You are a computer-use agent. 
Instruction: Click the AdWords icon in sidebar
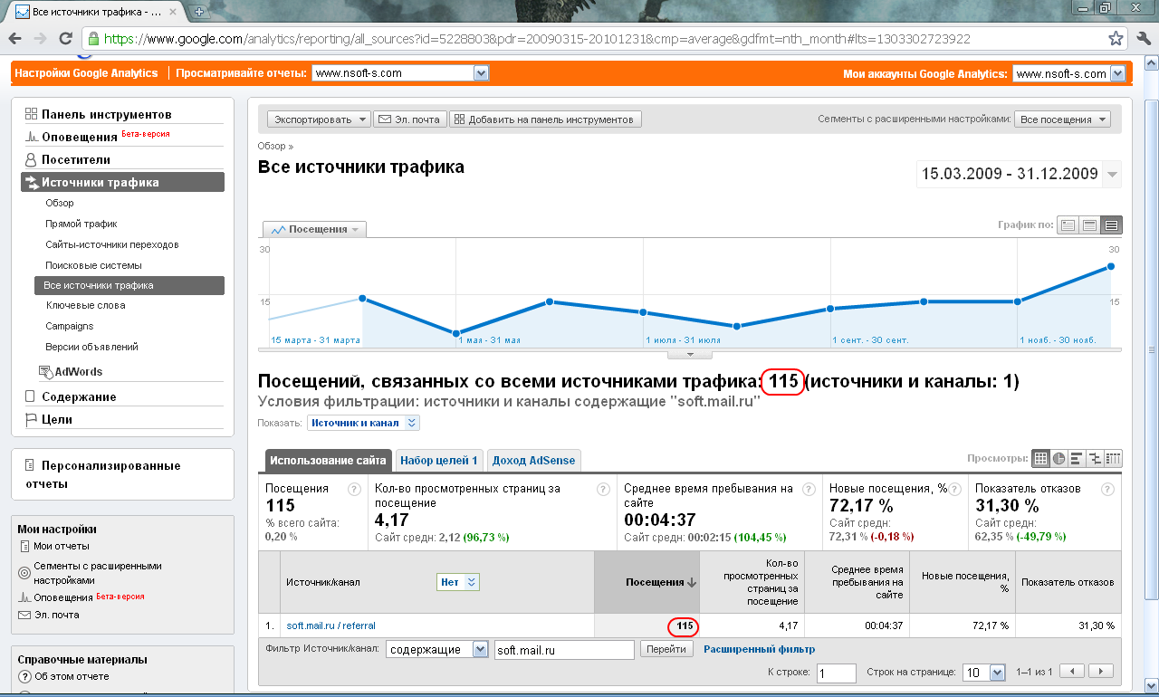pos(46,371)
